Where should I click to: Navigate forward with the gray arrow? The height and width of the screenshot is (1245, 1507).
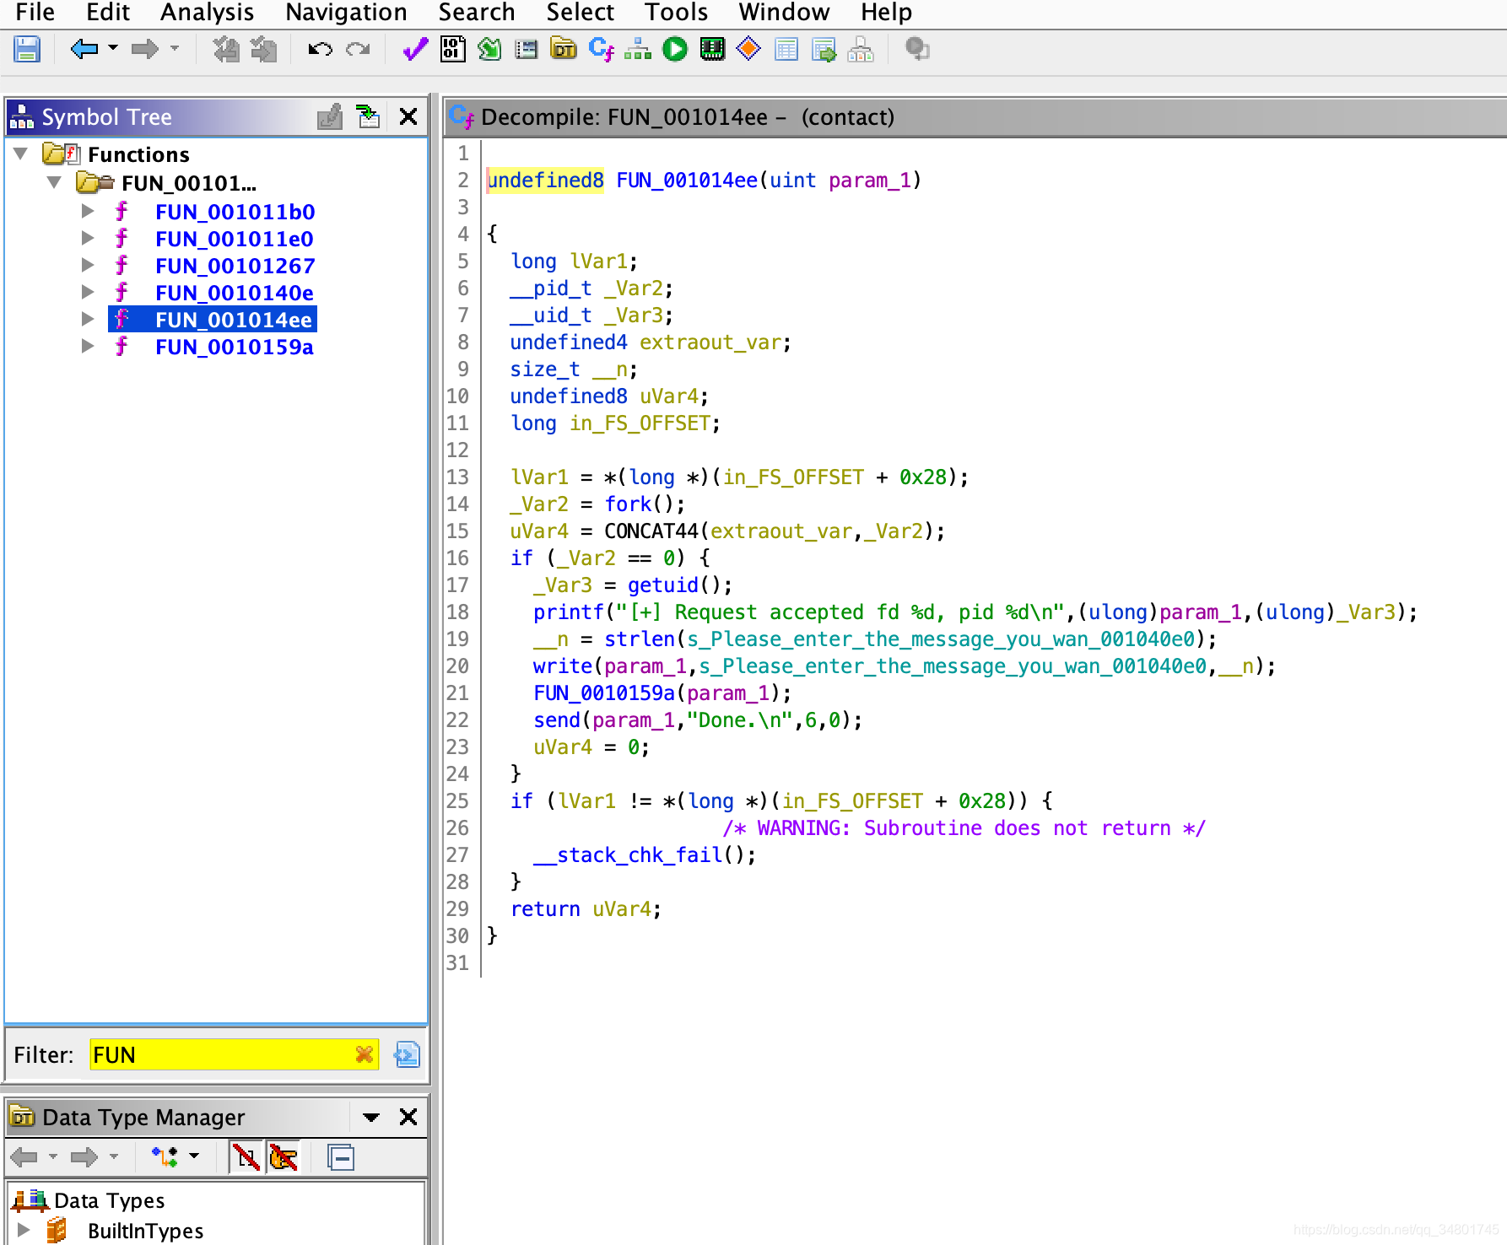[145, 49]
